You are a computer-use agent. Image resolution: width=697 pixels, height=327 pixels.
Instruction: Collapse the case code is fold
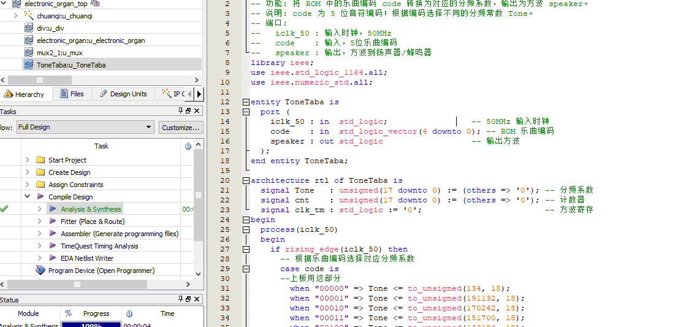(x=246, y=269)
